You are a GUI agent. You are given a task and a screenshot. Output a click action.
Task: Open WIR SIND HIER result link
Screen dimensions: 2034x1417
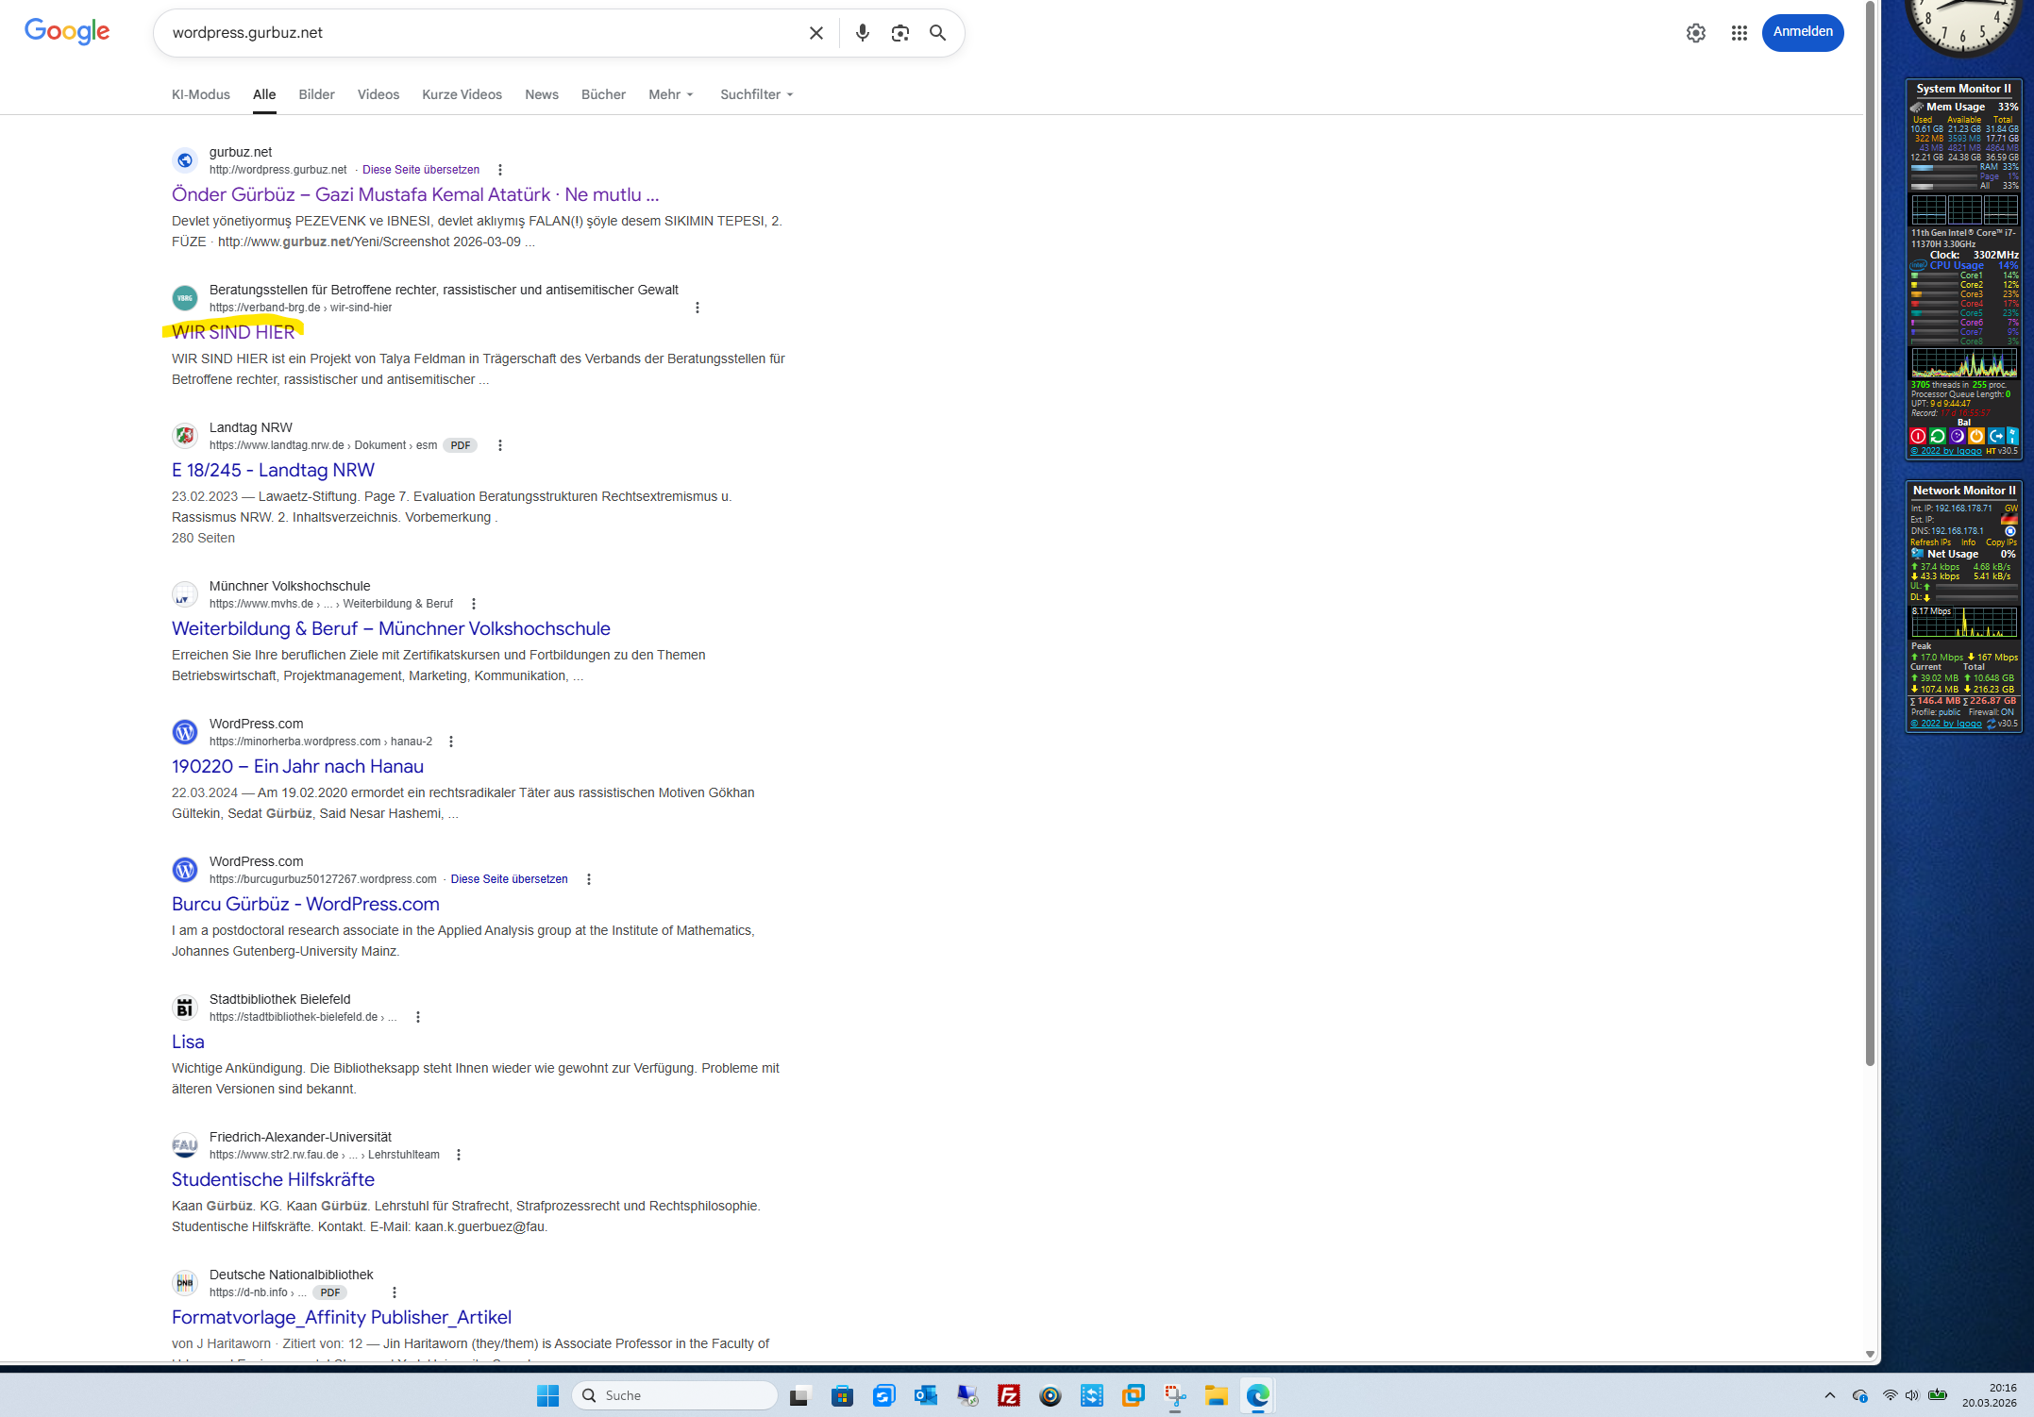pos(233,332)
